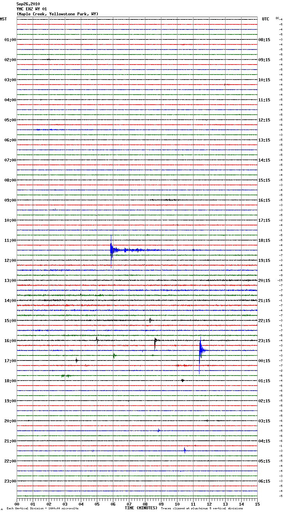Click the vertical division 1600.00 microvolts note
284x513 pixels.
tap(42, 509)
